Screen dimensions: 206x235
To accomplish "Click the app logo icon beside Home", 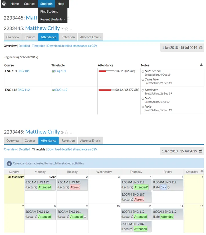I will 4,4.
